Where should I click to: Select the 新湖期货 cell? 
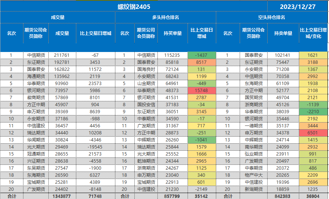(254, 189)
